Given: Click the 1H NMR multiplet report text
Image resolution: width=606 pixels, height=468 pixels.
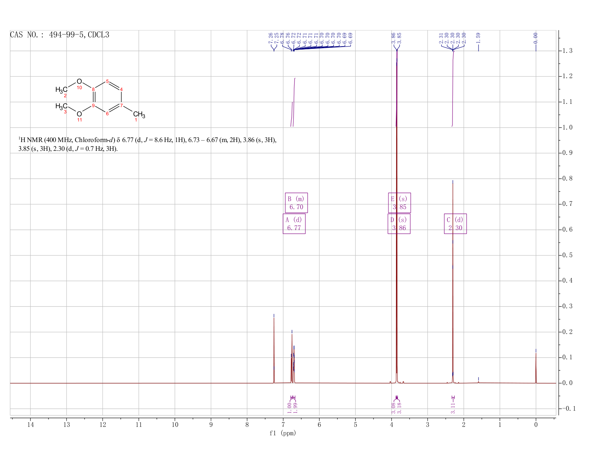Looking at the screenshot, I should point(148,144).
